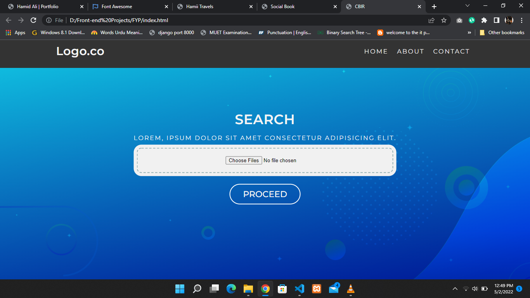Click the PROCEED button
Screen dimensions: 530x298
pos(265,194)
